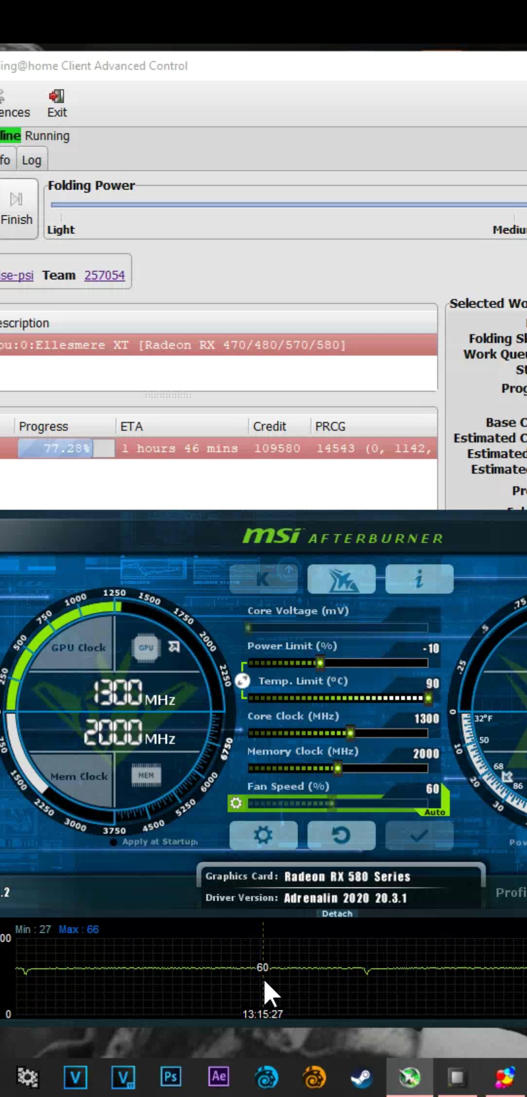Select the Ellesmere XT GPU slot row
This screenshot has height=1097, width=527.
pyautogui.click(x=219, y=345)
